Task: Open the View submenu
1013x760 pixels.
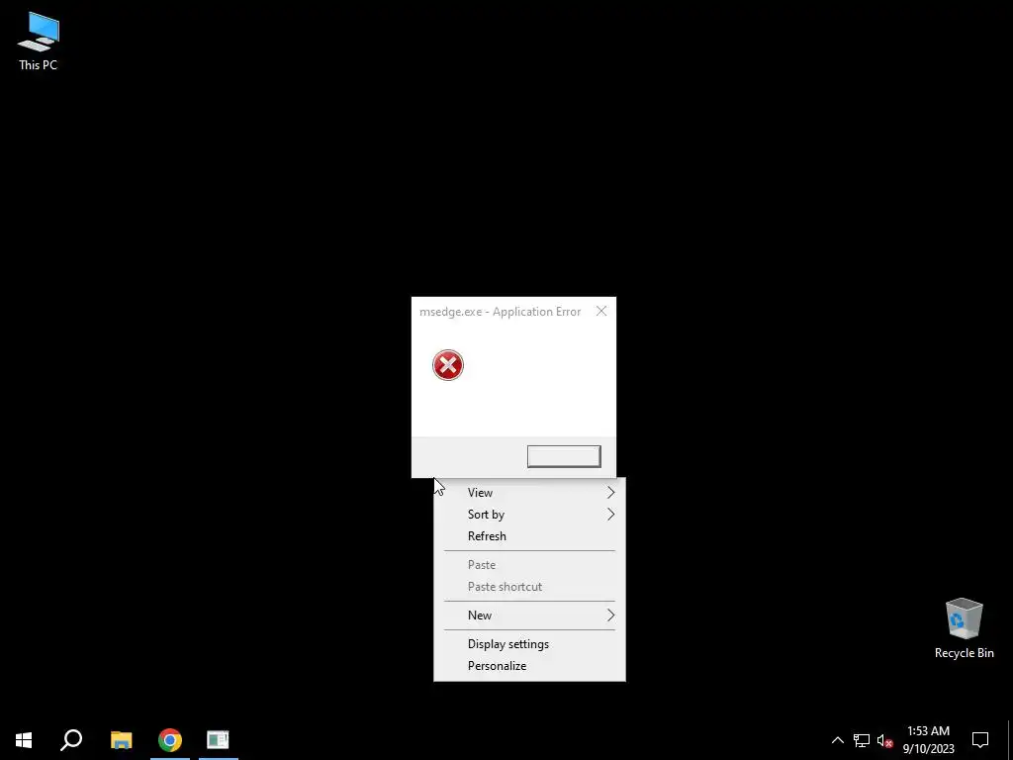Action: [x=530, y=493]
